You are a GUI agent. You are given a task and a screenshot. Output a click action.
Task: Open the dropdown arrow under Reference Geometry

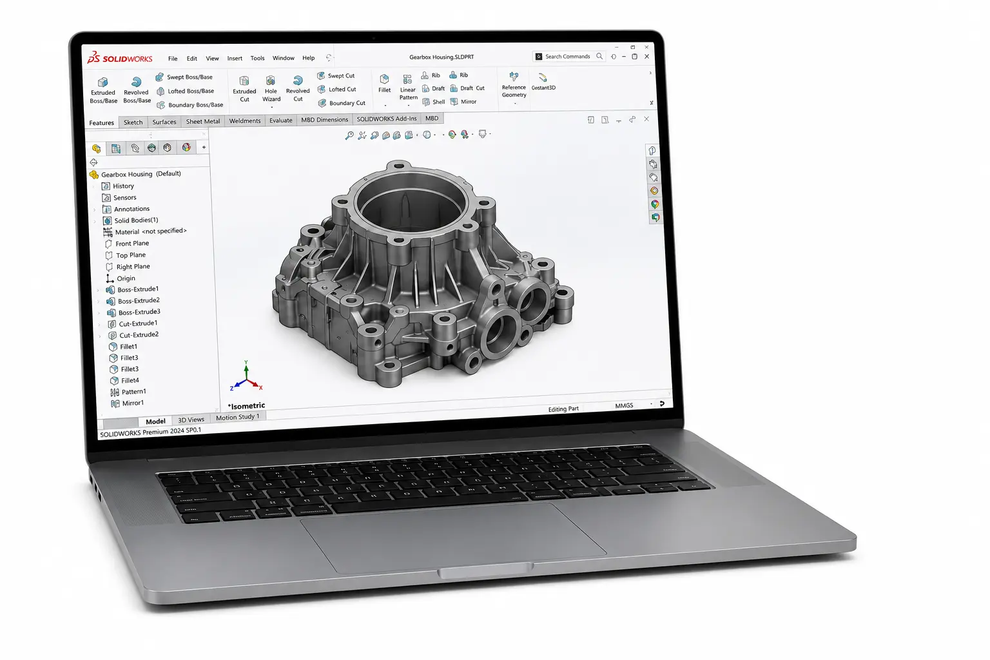[515, 103]
